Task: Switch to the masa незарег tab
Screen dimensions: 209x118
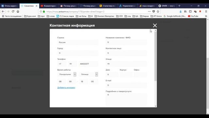Action: [147, 6]
